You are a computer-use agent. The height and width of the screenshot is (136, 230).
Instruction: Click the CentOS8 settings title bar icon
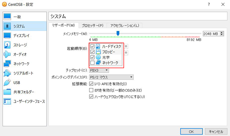pyautogui.click(x=4, y=4)
